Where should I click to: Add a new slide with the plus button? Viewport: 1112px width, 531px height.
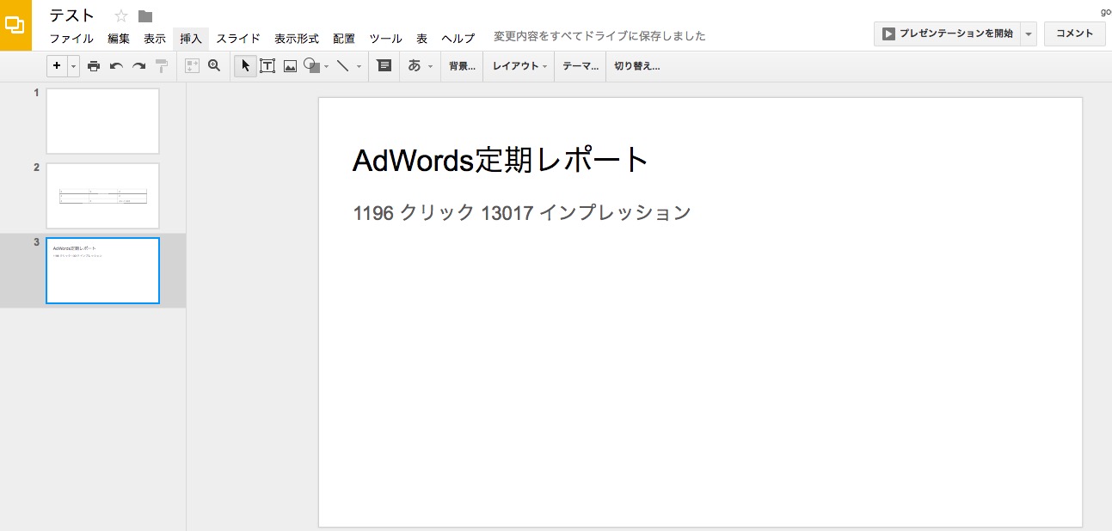point(57,65)
